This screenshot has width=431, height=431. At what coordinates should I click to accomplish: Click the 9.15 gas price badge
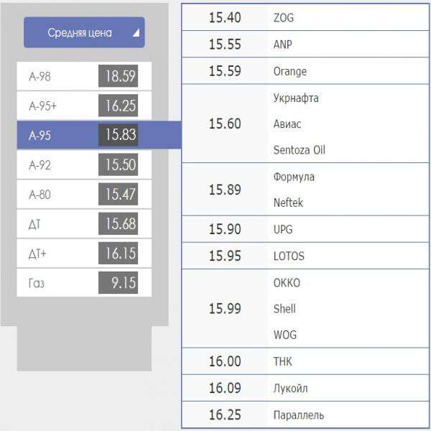(119, 282)
